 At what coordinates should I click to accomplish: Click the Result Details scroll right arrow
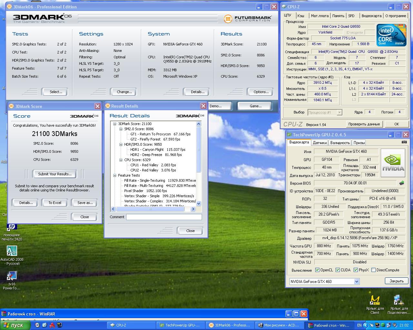click(x=193, y=209)
